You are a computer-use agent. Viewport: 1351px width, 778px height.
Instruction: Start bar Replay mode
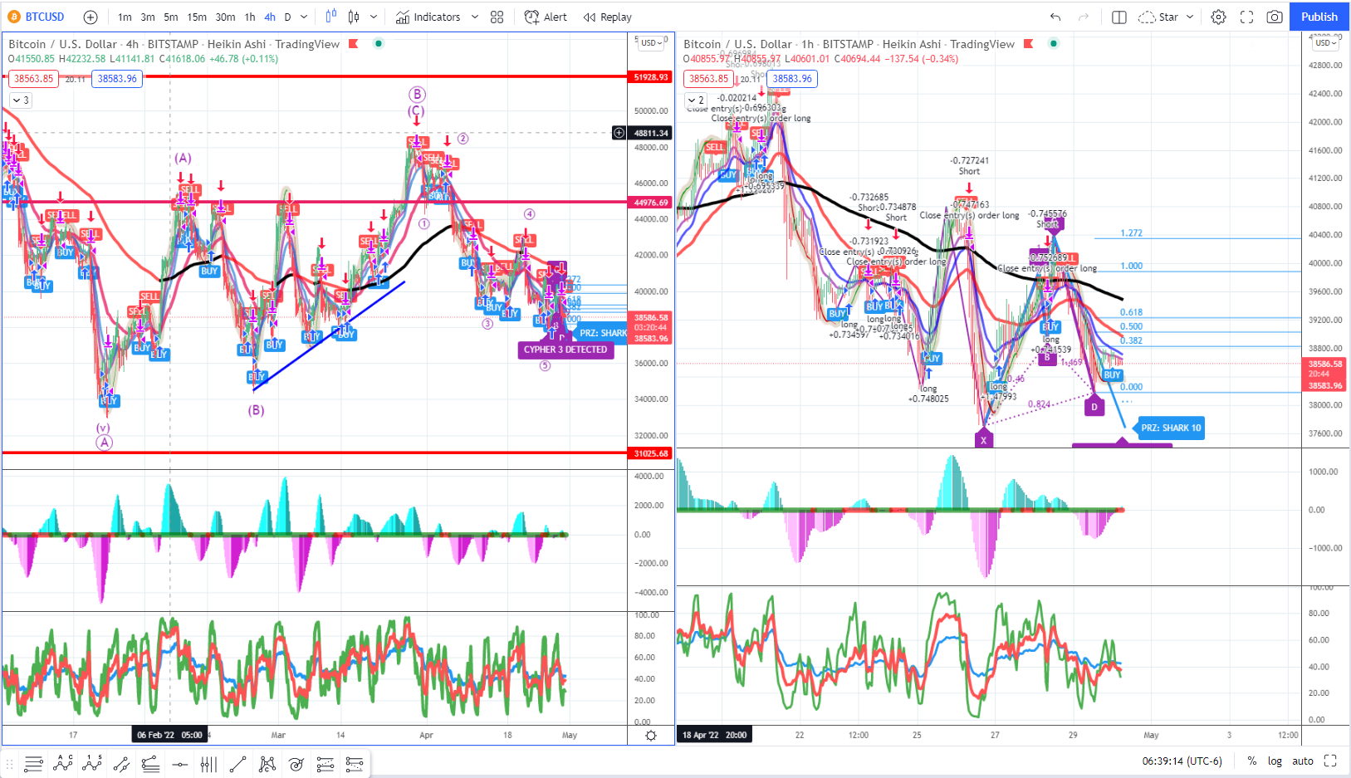coord(607,17)
